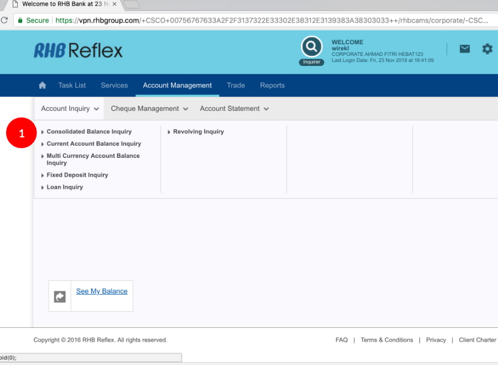Open the See My Balance link
The image size is (498, 365).
(102, 291)
